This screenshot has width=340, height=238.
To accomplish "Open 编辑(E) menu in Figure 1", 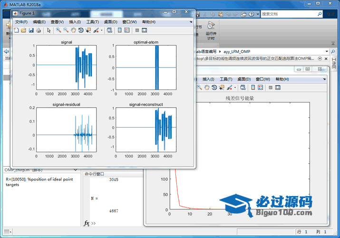I will point(39,22).
